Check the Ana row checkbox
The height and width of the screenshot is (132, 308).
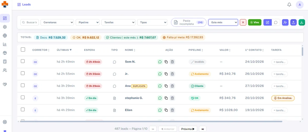(23, 85)
